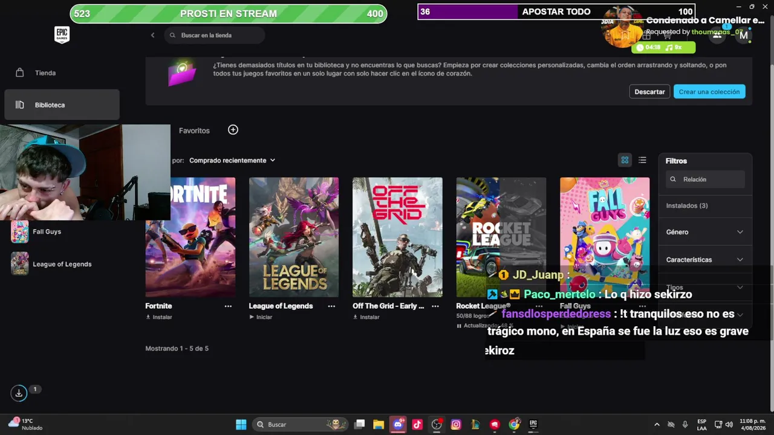This screenshot has height=435, width=774.
Task: Click Instalar under Off The Grid
Action: (x=366, y=317)
